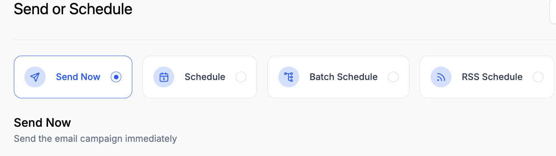Screen dimensions: 556x156
Task: Select the Send Now radio button
Action: pos(116,77)
